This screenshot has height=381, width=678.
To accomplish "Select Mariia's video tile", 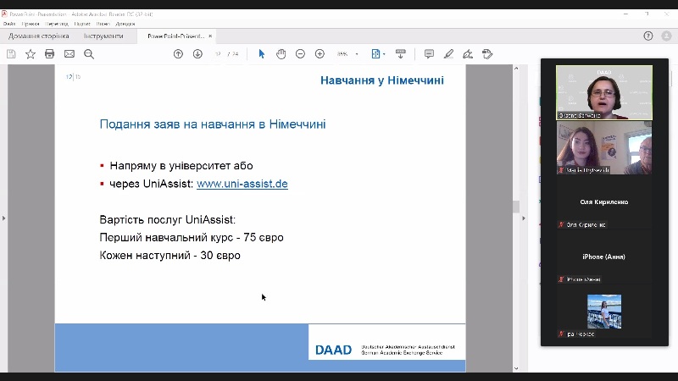I will [x=604, y=147].
